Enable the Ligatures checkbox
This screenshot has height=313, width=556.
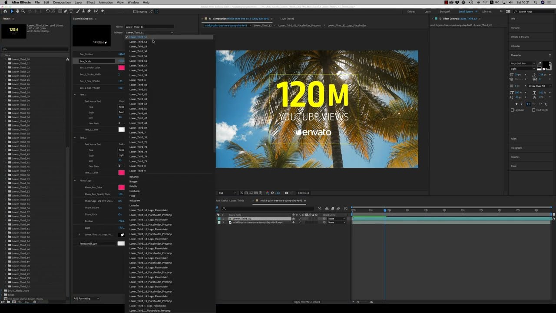click(512, 110)
